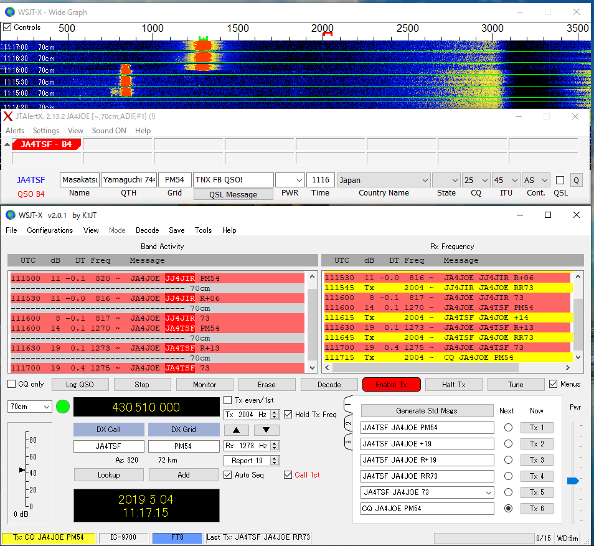Click the JA4TSF - B4 callsign alert box

coord(47,144)
